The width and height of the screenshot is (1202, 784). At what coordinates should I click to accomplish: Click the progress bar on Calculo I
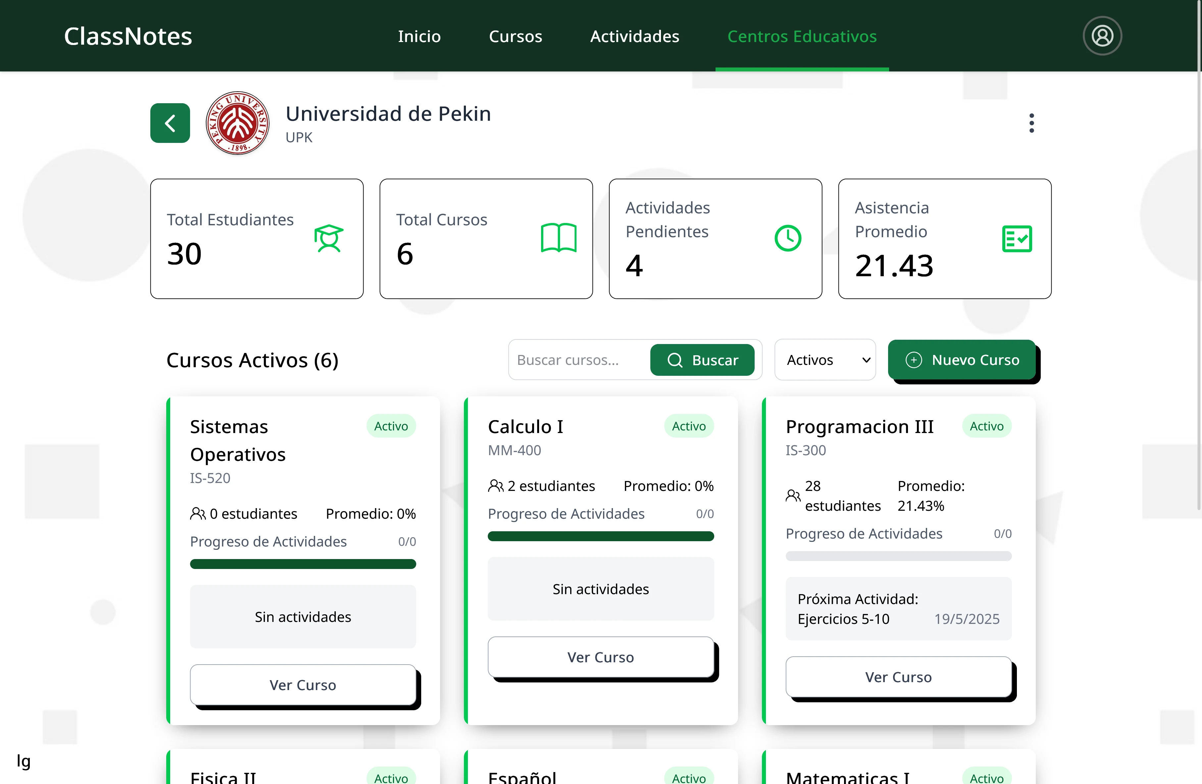click(600, 536)
